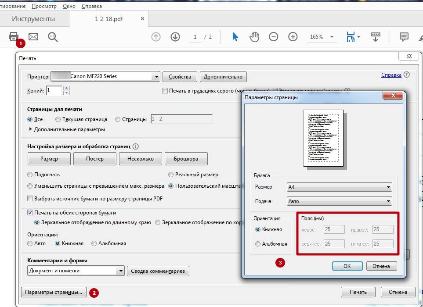Click the copies count input field
Screen dimensions: 423x307
coord(54,91)
